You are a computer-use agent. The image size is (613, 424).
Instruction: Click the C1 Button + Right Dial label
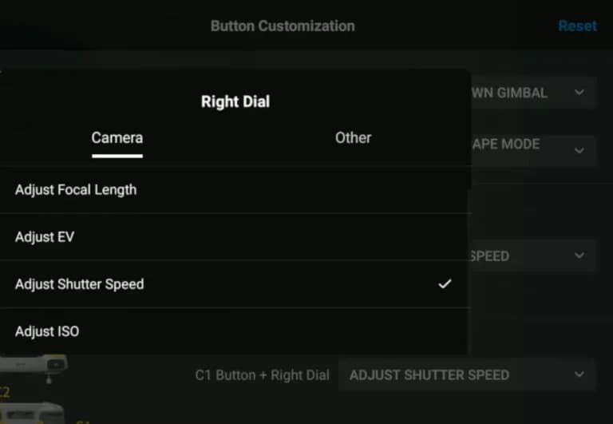click(263, 375)
